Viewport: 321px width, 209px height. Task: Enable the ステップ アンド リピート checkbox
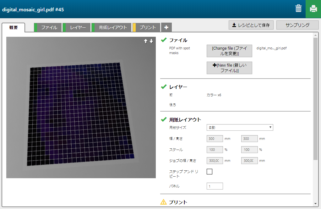tap(209, 172)
